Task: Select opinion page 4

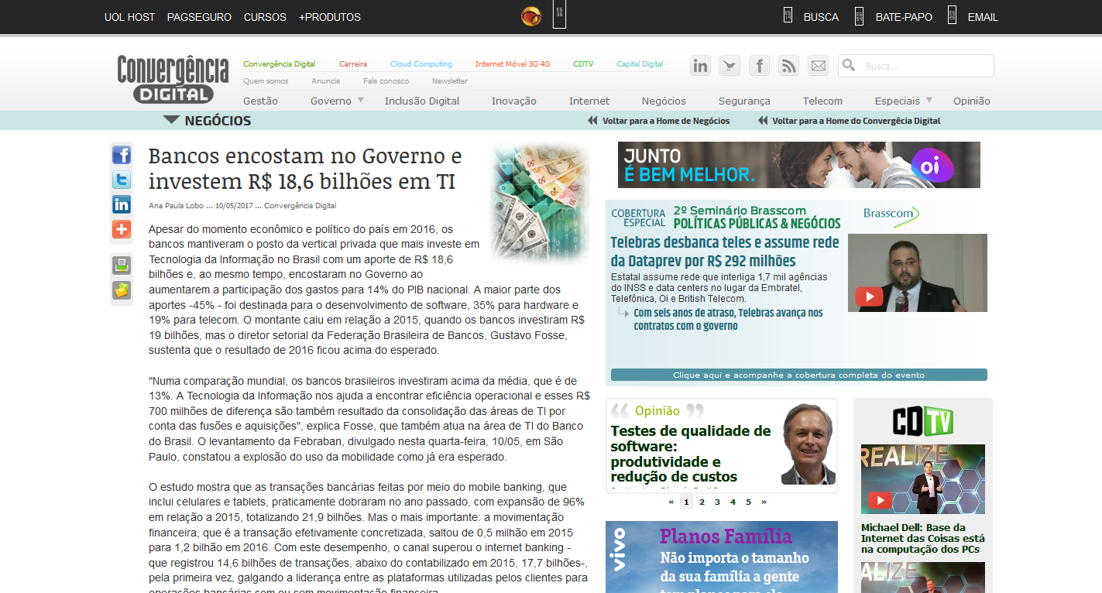Action: point(733,502)
